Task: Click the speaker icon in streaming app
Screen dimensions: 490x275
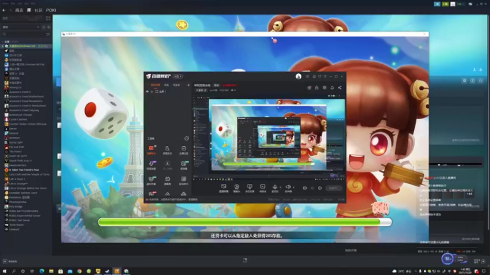Action: click(x=288, y=186)
